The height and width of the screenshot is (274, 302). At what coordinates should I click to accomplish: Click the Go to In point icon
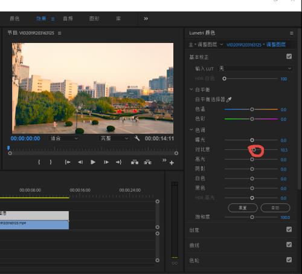tap(68, 162)
